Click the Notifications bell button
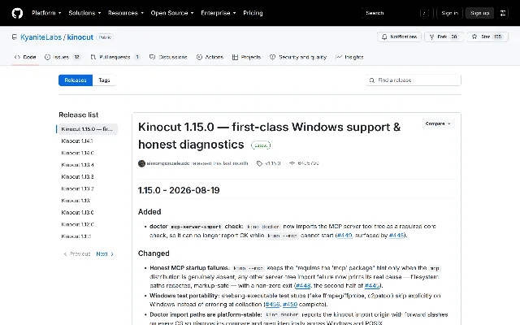 click(399, 37)
